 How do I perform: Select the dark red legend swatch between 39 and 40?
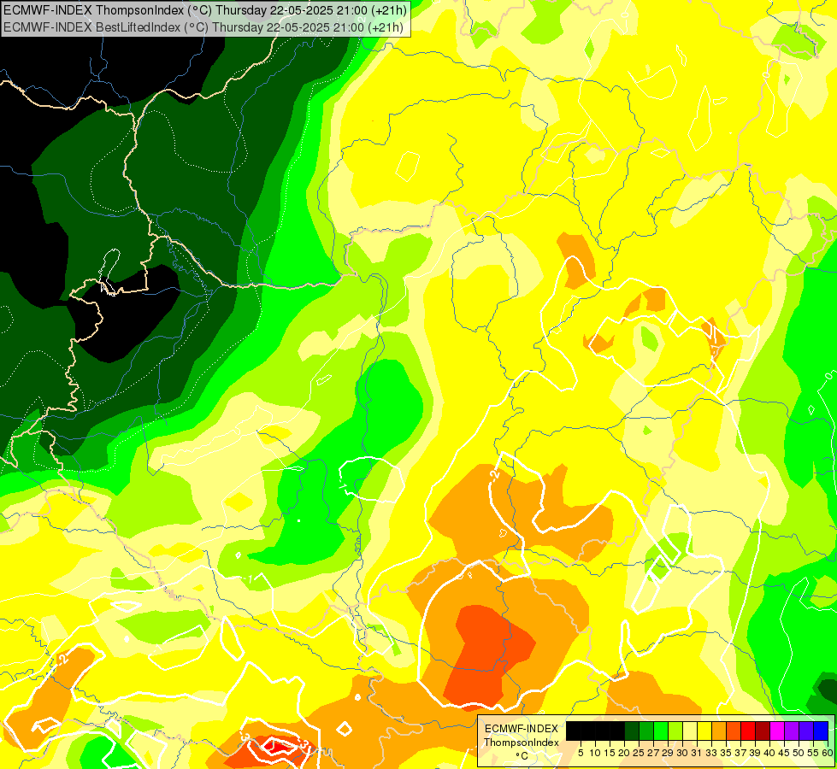pos(763,731)
